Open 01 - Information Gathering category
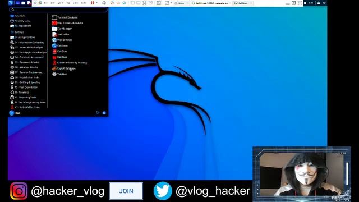Screen dimensions: 359x202 (27, 43)
